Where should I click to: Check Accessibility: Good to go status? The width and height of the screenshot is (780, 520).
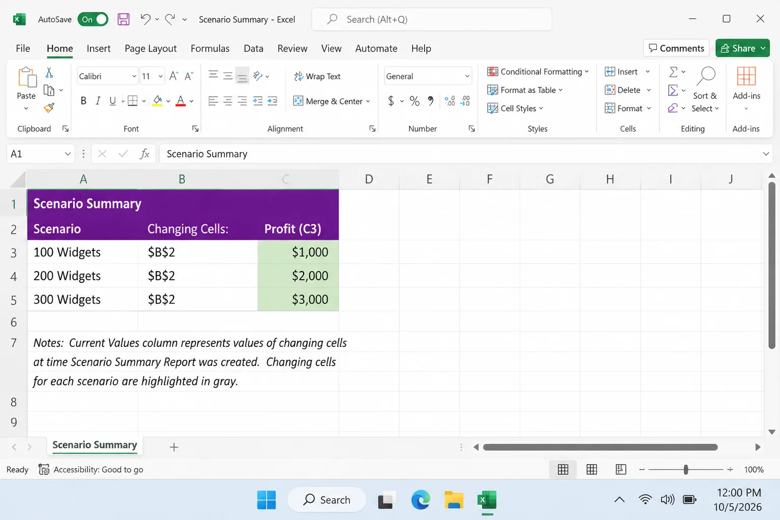(x=91, y=470)
